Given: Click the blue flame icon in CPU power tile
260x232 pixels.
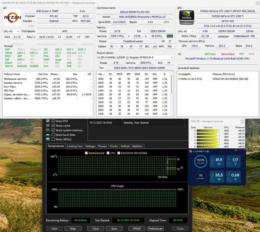Looking at the screenshot, I should point(212,160).
